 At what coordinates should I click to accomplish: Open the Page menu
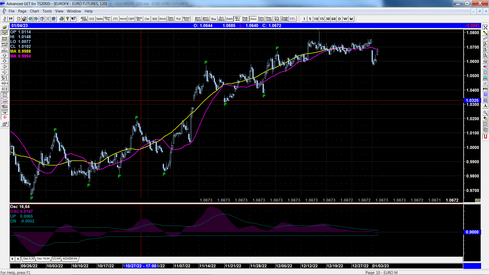[22, 11]
